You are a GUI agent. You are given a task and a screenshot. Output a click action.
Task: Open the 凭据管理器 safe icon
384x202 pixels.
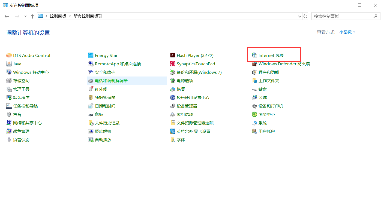point(91,98)
